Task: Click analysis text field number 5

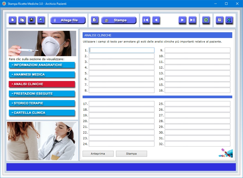Action: pos(121,73)
